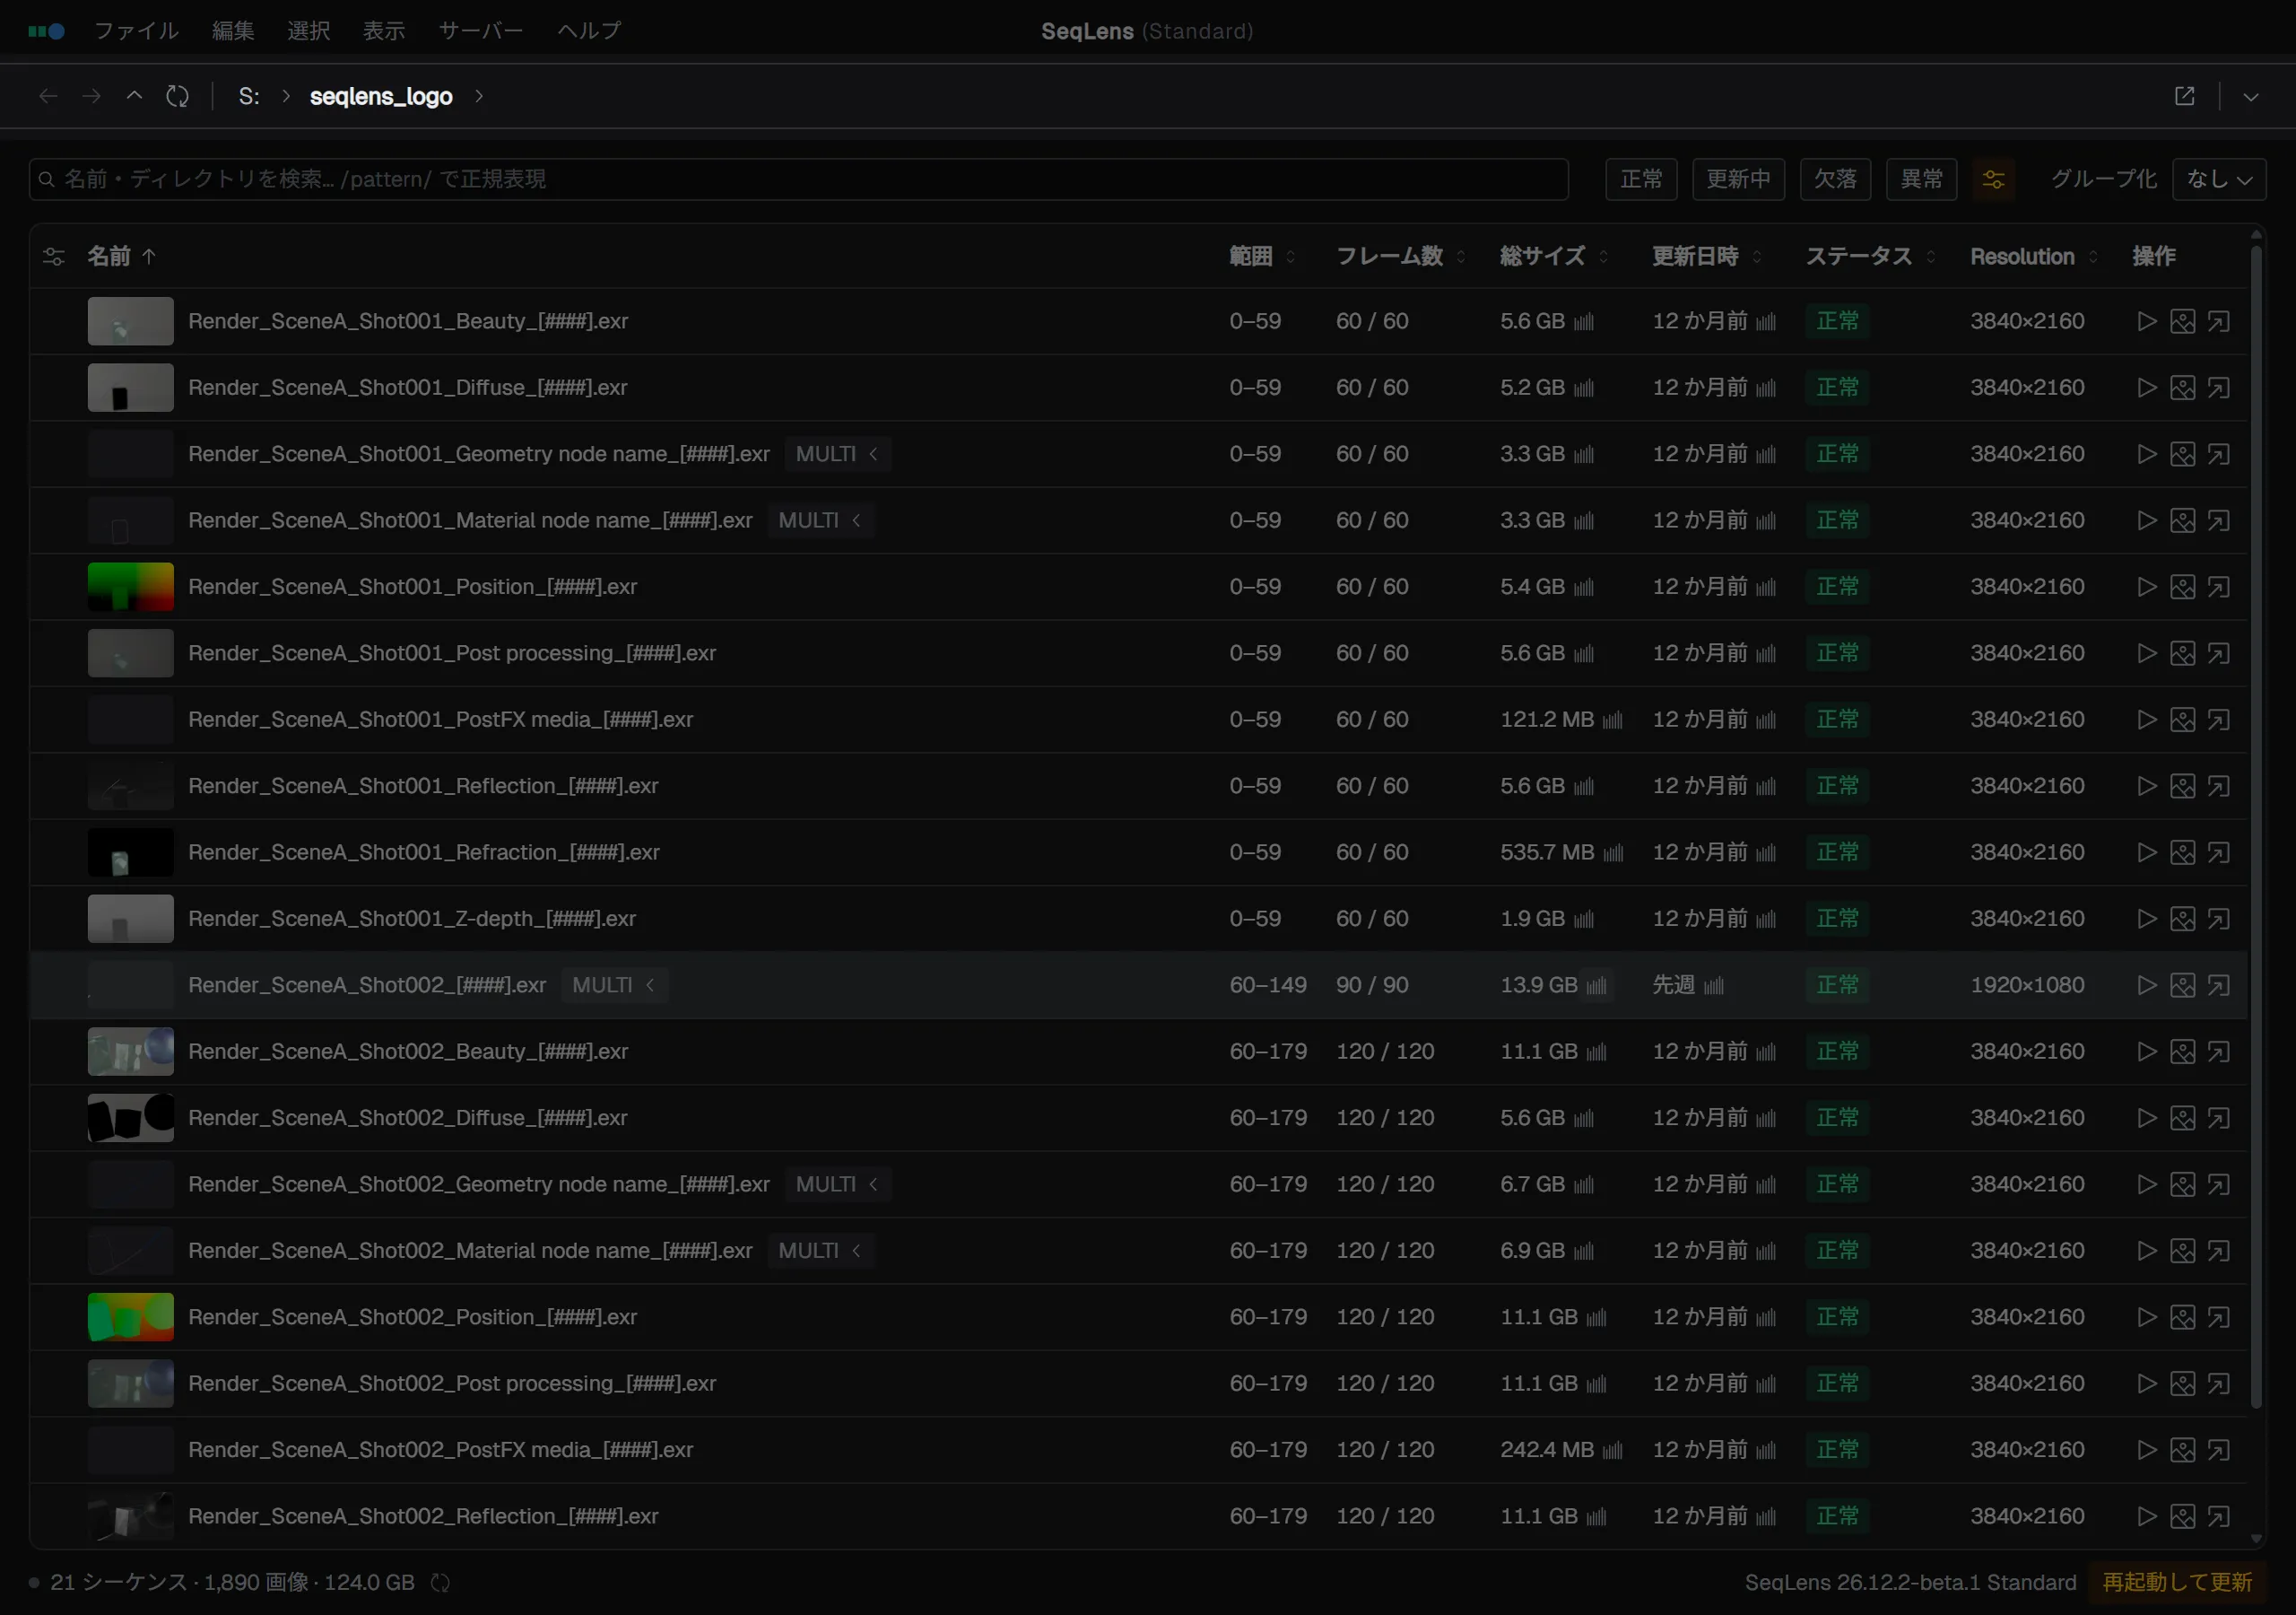Viewport: 2296px width, 1615px height.
Task: Sort by the Resolution column header
Action: [x=2033, y=257]
